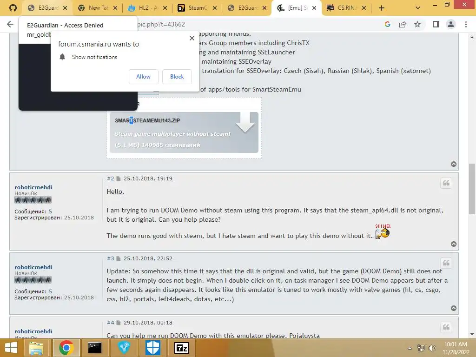Switch to the SteamCMD tab
The width and height of the screenshot is (476, 357).
tap(197, 8)
